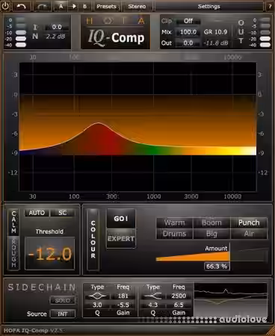This screenshot has width=275, height=336.
Task: Click the second filter Freq value 2500
Action: [x=179, y=296]
